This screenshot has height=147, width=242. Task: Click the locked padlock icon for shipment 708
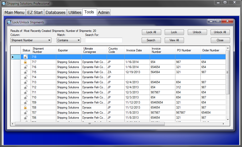[x=25, y=108]
